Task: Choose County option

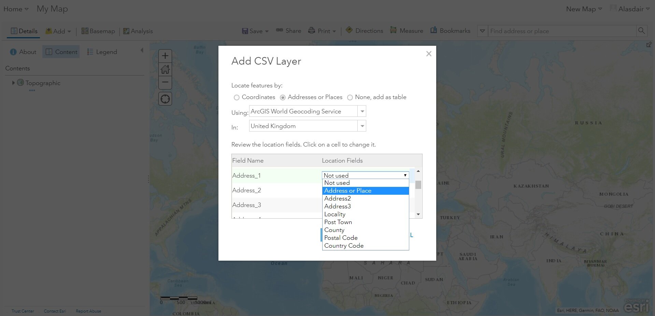Action: point(366,230)
